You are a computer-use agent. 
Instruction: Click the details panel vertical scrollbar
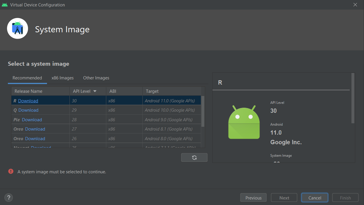coord(353,98)
